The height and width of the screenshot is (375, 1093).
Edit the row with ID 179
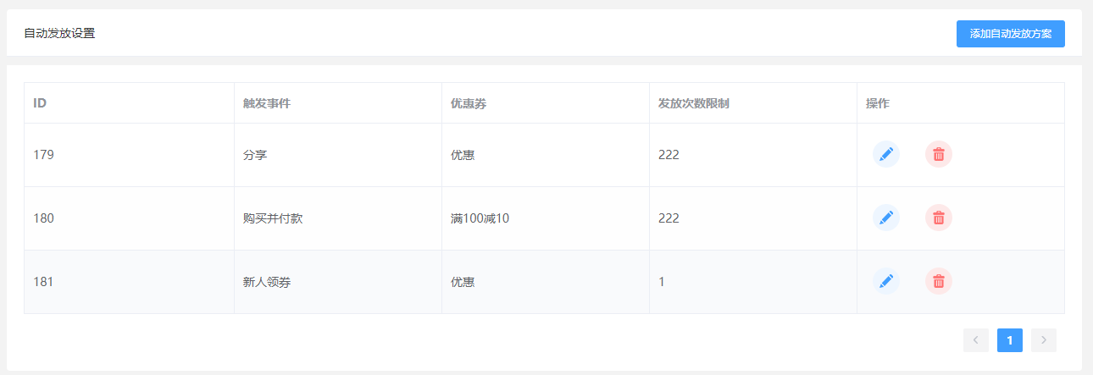[886, 154]
